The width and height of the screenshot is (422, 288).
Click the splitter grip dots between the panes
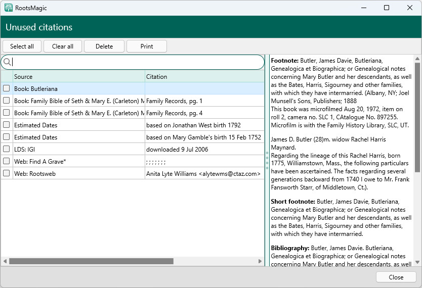[x=267, y=160]
